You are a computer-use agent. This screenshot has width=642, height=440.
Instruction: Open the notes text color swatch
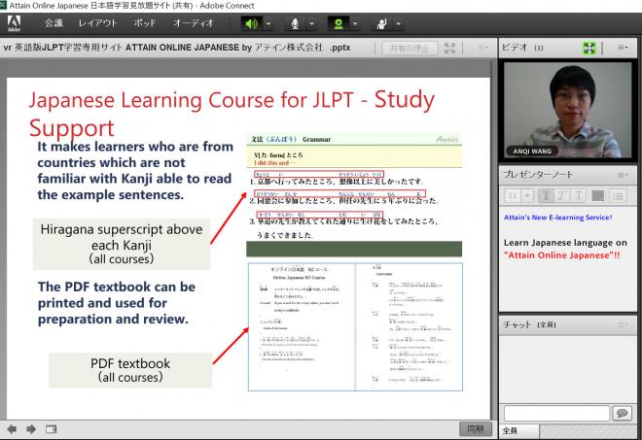598,195
